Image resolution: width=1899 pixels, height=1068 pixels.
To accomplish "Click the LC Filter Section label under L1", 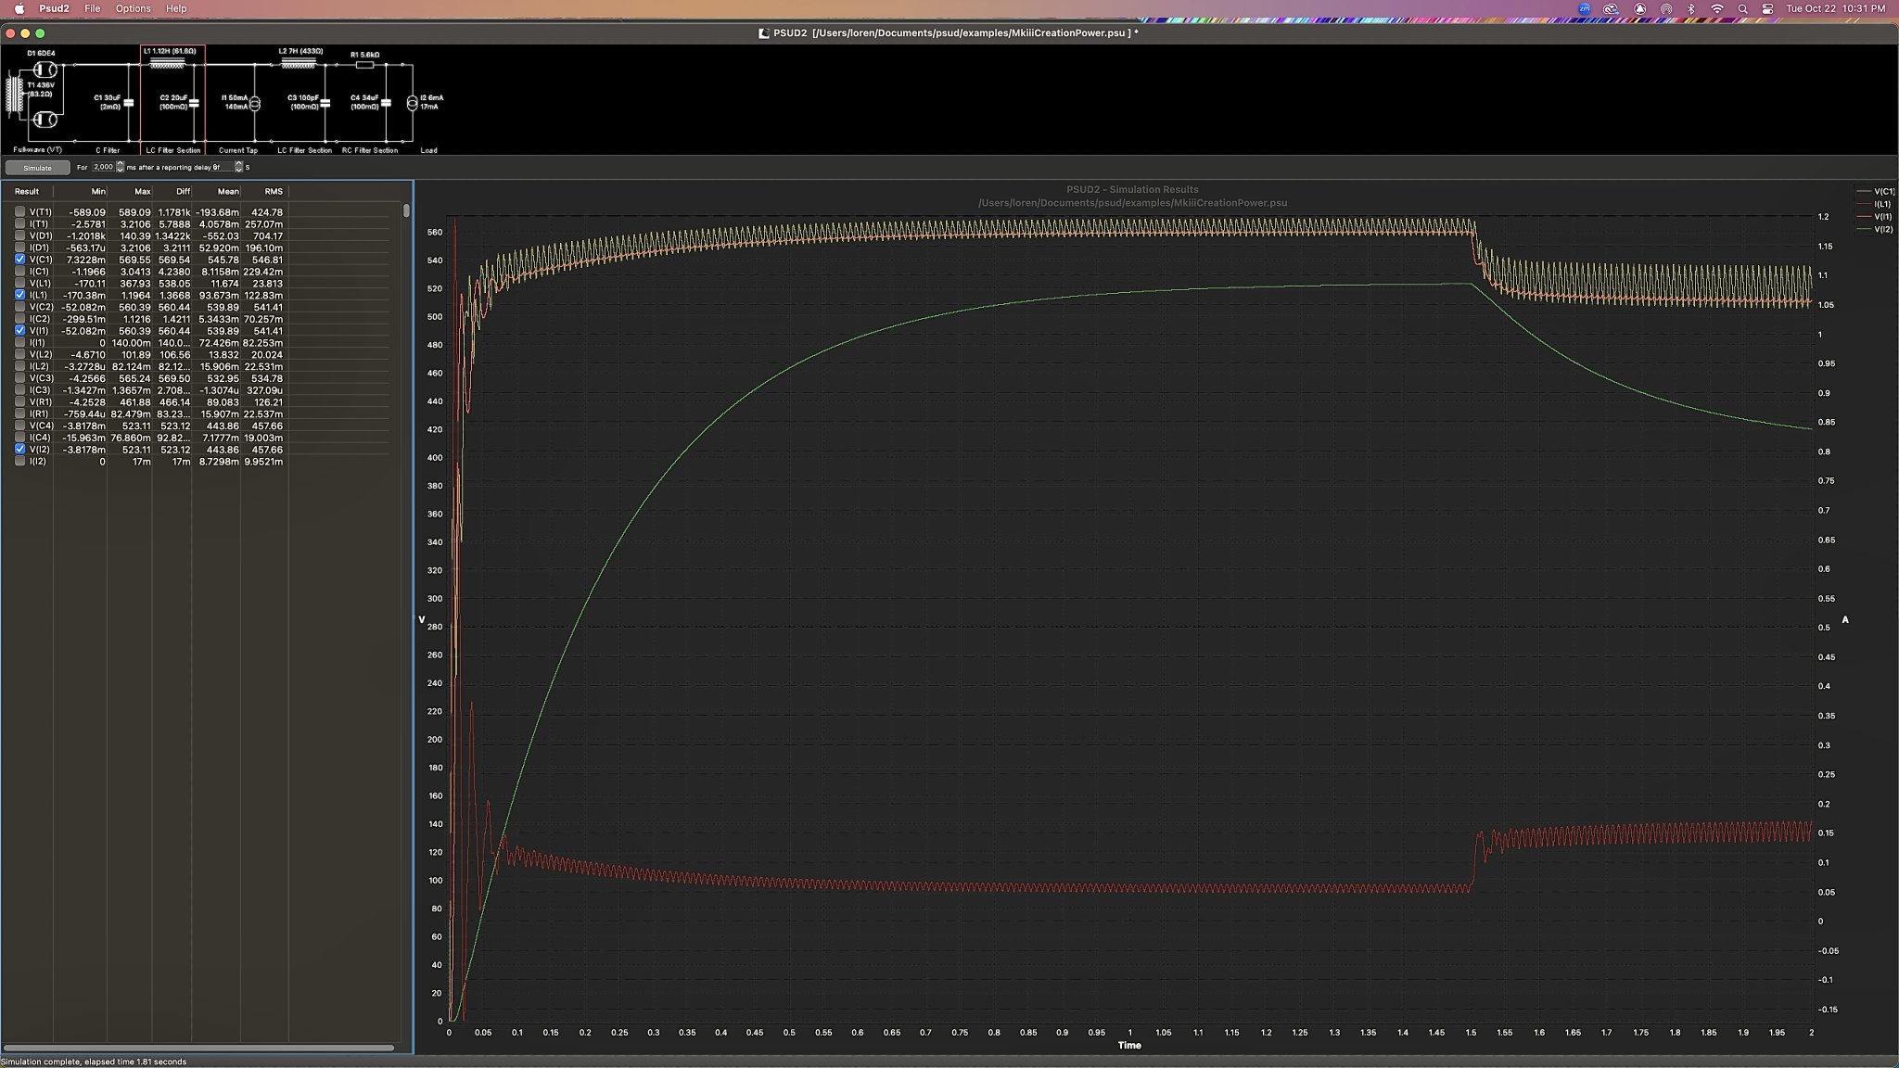I will 173,150.
